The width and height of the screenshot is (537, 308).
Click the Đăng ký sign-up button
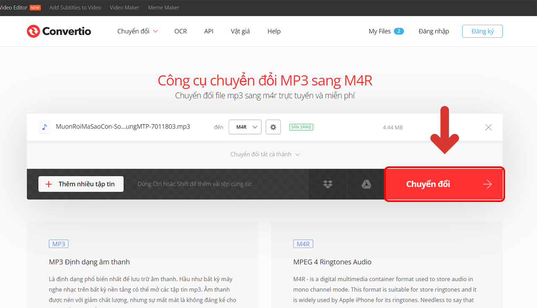click(x=482, y=31)
